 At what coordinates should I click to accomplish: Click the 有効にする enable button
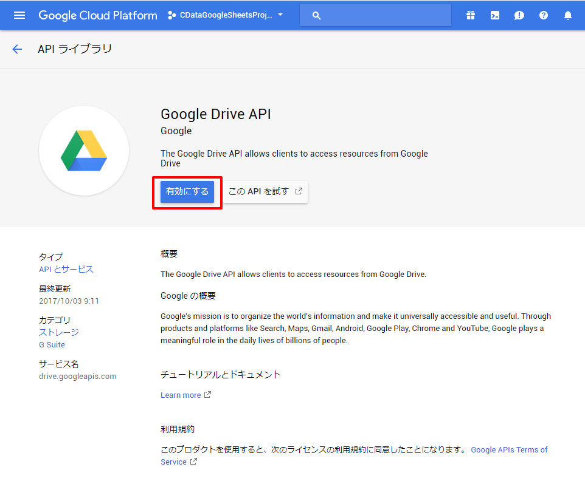click(x=187, y=192)
